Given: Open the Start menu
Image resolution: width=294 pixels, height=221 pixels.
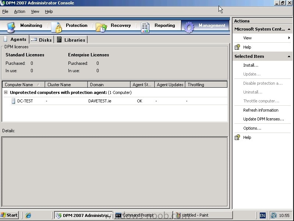Looking at the screenshot, I should pos(9,215).
